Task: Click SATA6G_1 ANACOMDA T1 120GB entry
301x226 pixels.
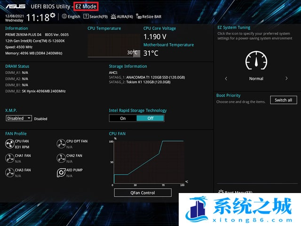Action: pos(147,77)
